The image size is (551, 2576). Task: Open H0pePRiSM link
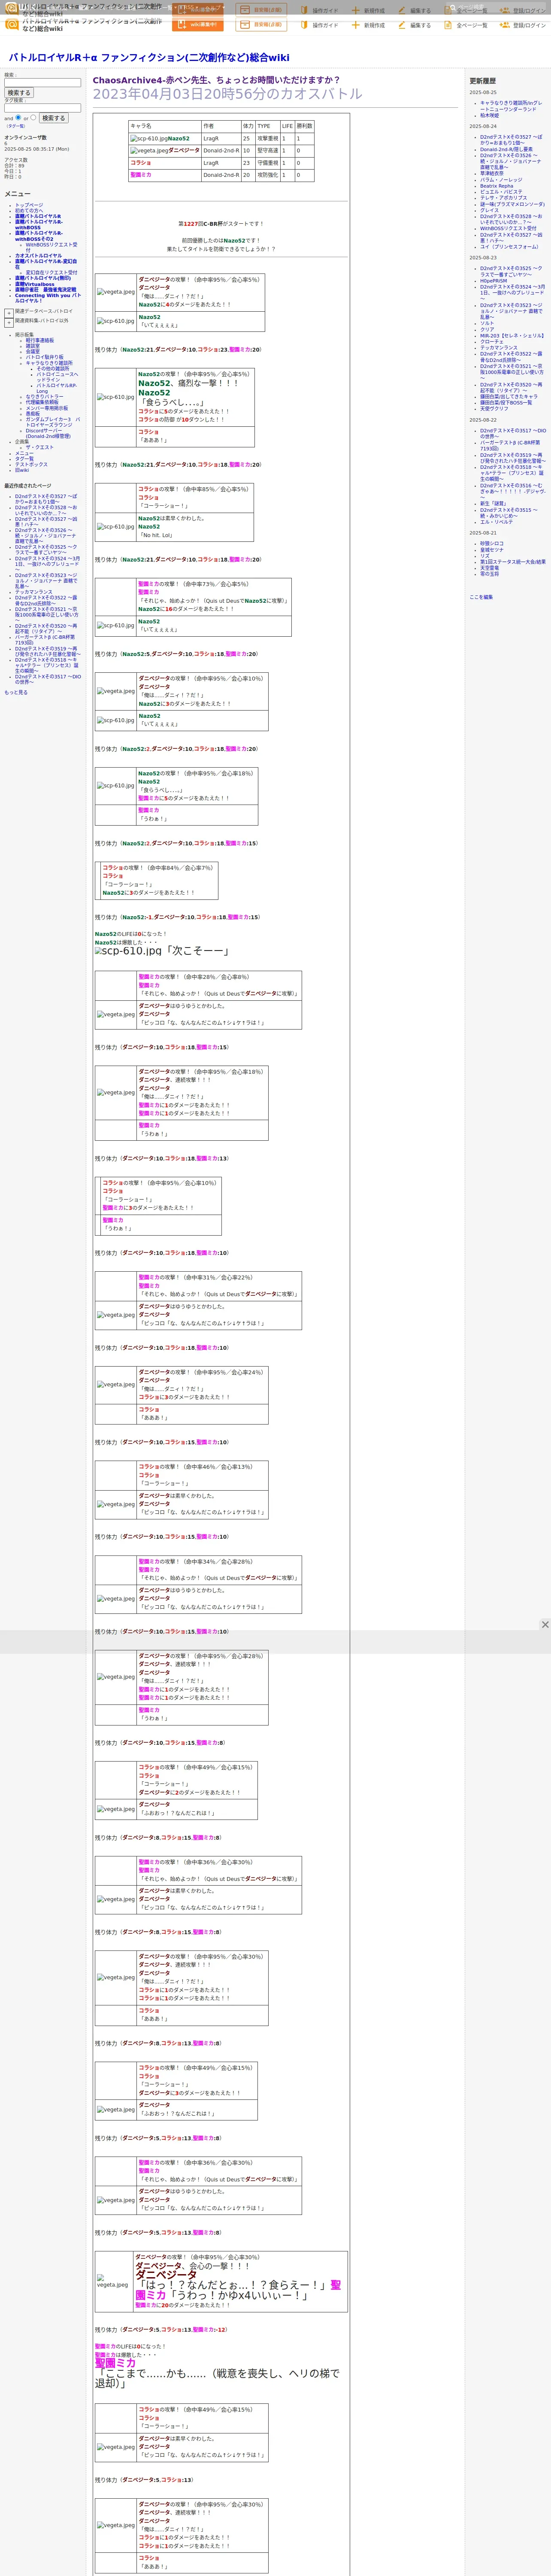point(493,281)
